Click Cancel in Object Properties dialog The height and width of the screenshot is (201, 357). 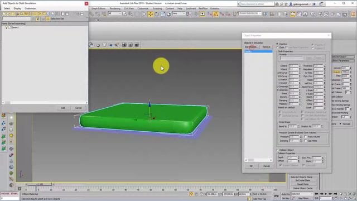pyautogui.click(x=267, y=166)
